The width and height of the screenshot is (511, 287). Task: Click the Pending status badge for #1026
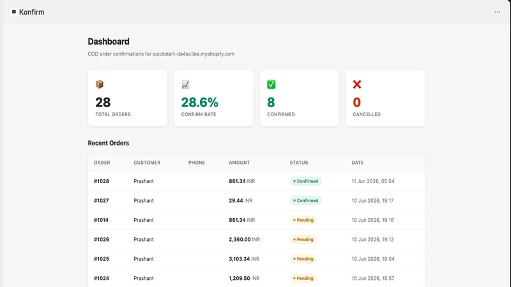point(303,240)
